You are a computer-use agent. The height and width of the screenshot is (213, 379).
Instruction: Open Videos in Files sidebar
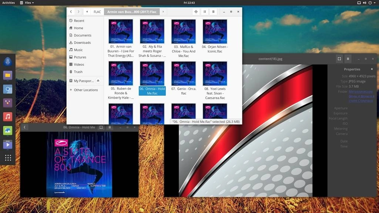[x=85, y=64]
